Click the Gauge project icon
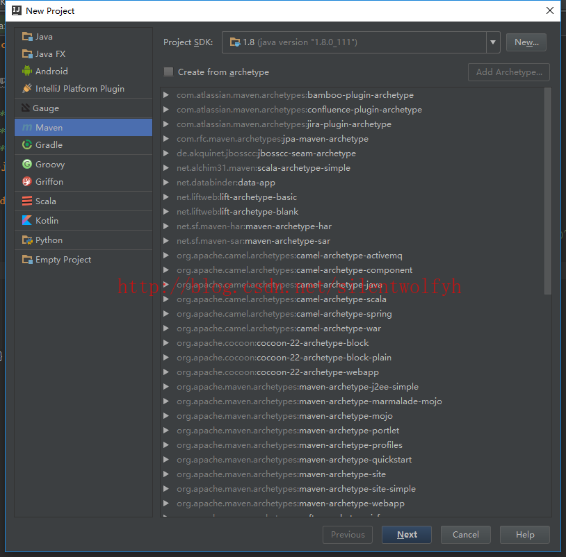Image resolution: width=566 pixels, height=557 pixels. [x=27, y=108]
